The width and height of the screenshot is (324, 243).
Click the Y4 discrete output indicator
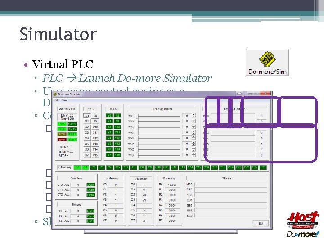pyautogui.click(x=109, y=138)
